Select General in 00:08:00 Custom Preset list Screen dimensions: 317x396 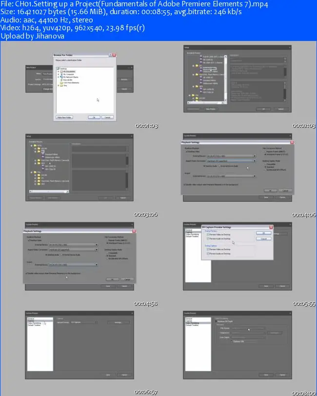[x=198, y=319]
